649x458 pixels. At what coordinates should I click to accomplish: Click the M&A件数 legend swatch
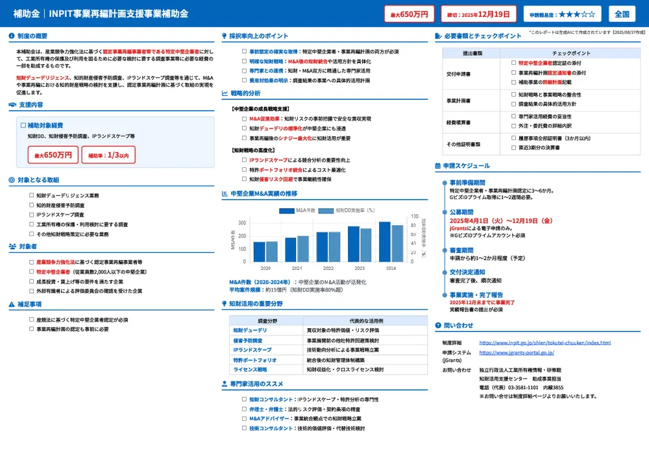(286, 211)
